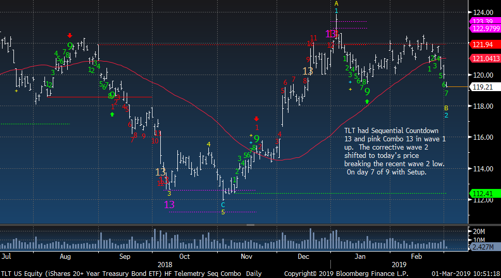Screen dimensions: 501x278
Task: Select the green 7 below the latest bar
Action: pos(446,93)
